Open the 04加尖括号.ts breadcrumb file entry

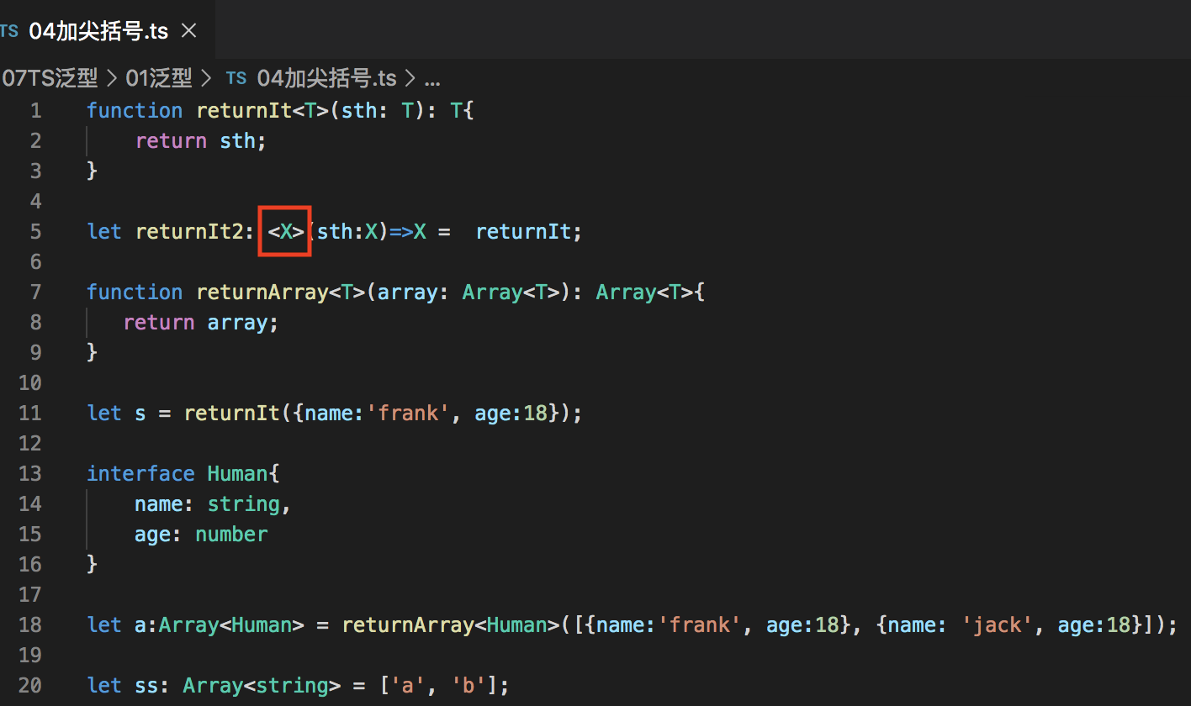pyautogui.click(x=326, y=79)
